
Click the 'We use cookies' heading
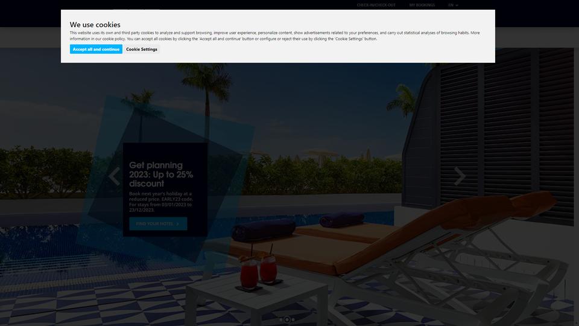(x=95, y=24)
